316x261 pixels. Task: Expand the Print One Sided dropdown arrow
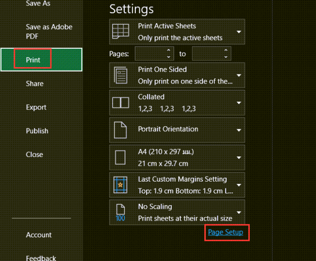[x=239, y=75]
